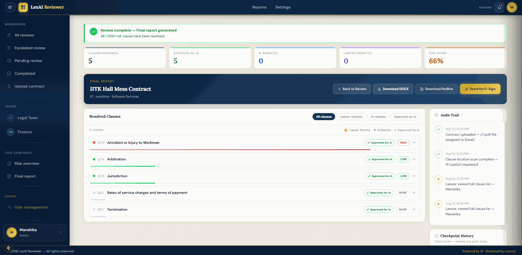Click the Escalated review sidebar icon
This screenshot has width=522, height=255.
[9, 48]
